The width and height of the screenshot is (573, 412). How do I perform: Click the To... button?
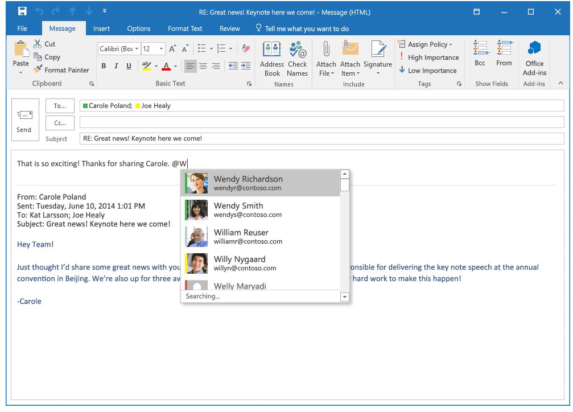60,106
